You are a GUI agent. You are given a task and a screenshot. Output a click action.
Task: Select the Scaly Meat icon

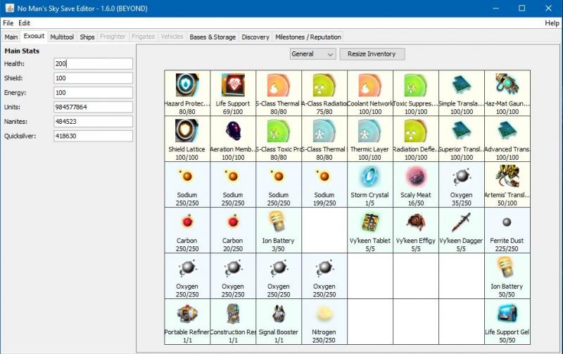point(416,177)
